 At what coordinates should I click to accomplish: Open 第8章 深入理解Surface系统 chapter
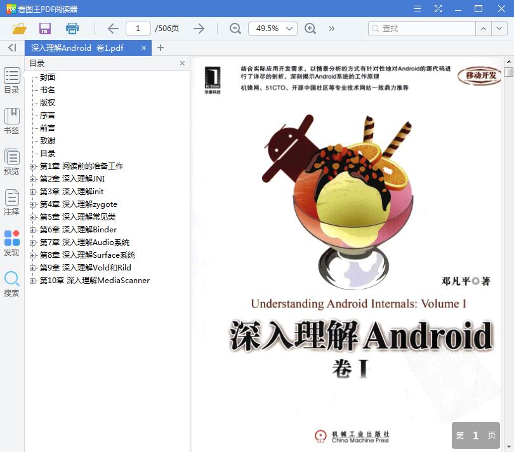pyautogui.click(x=87, y=255)
